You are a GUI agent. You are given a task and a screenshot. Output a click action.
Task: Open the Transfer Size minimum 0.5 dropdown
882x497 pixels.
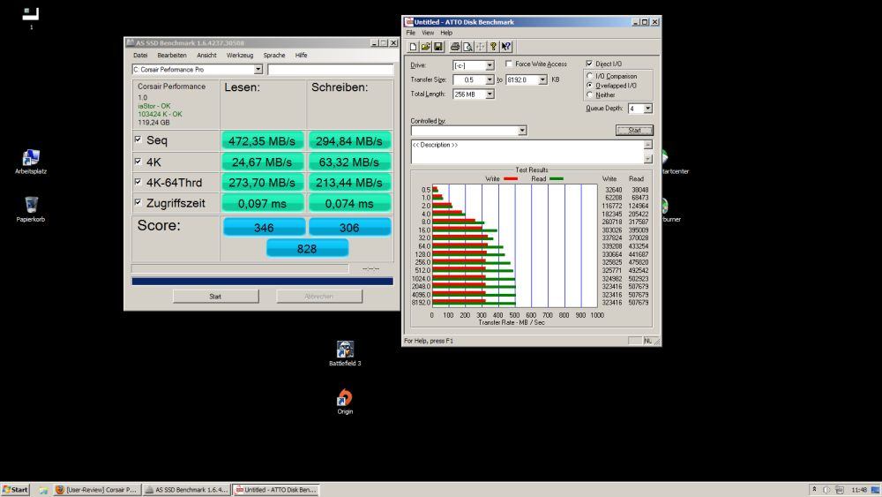tap(490, 80)
